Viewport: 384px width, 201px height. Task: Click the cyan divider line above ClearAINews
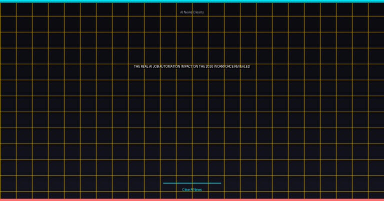pyautogui.click(x=192, y=183)
